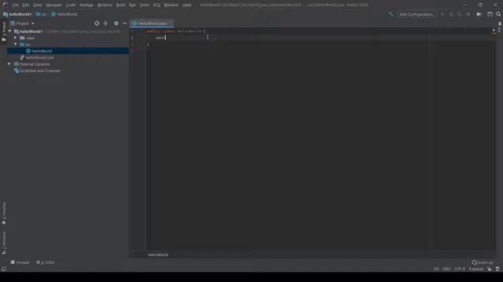Click the Collapse All icon in Project panel
The height and width of the screenshot is (282, 503).
105,23
